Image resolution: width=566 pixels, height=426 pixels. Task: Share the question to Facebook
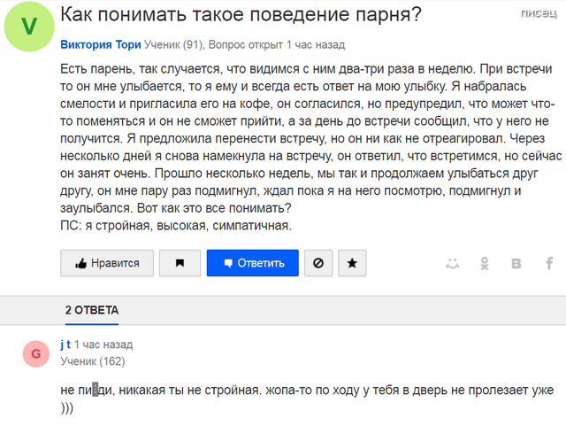coord(548,263)
